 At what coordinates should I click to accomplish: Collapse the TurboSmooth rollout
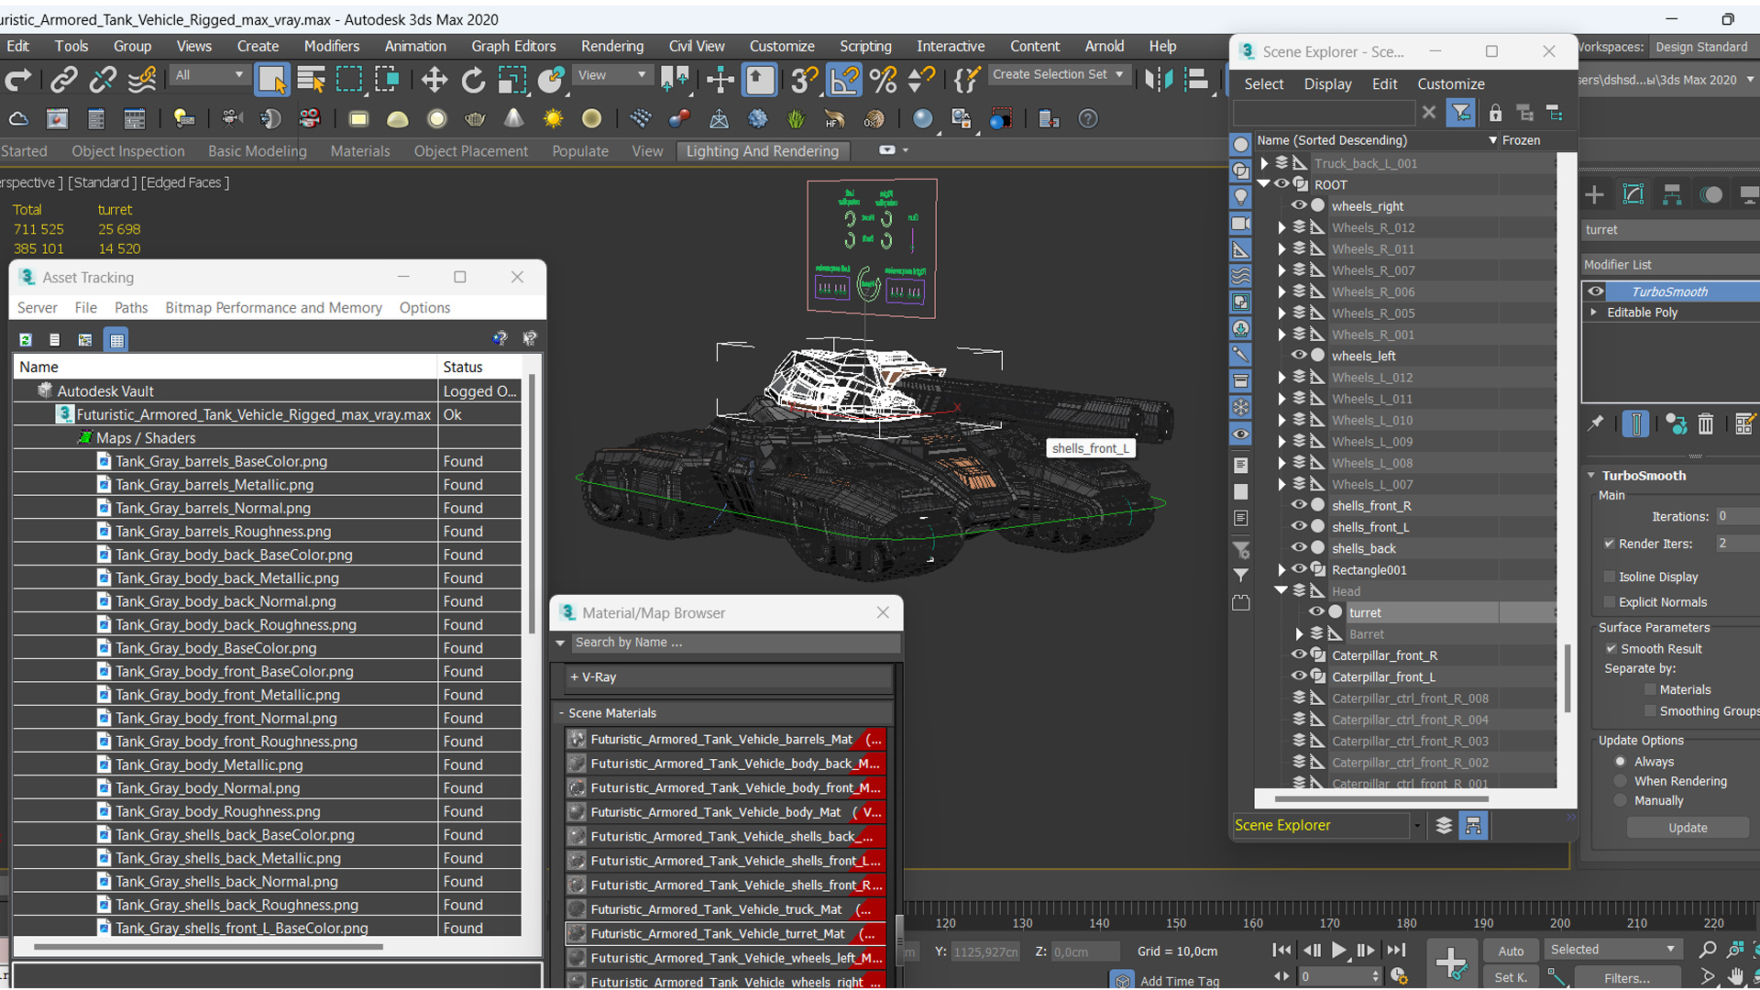1591,476
